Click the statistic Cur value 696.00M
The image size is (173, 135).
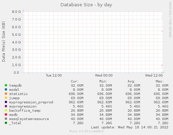tap(76, 94)
